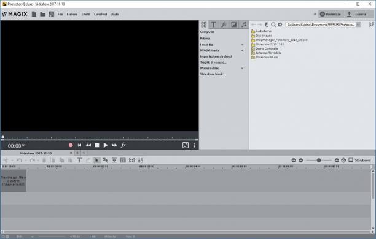Select Kabino in the media sidebar
This screenshot has width=376, height=239.
[205, 38]
